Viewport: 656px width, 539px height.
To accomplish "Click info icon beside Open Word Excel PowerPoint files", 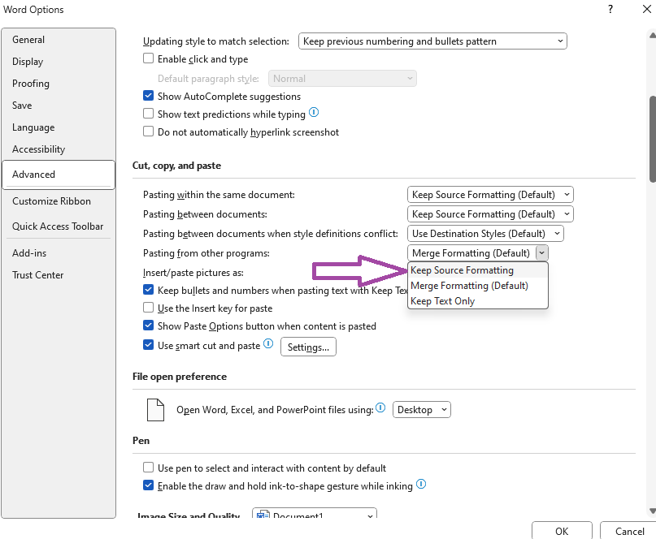I will tap(380, 408).
